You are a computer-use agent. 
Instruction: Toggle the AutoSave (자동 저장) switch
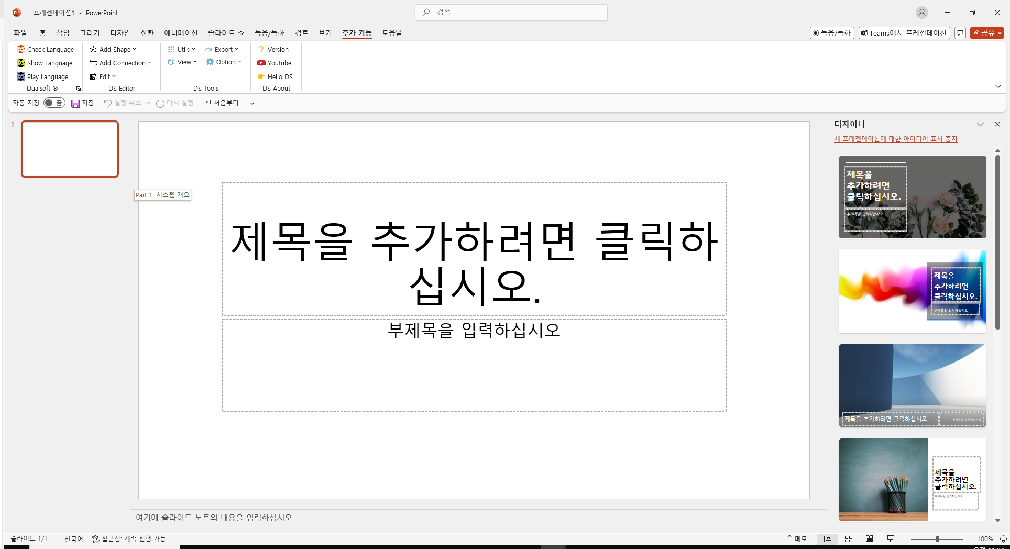(x=54, y=103)
